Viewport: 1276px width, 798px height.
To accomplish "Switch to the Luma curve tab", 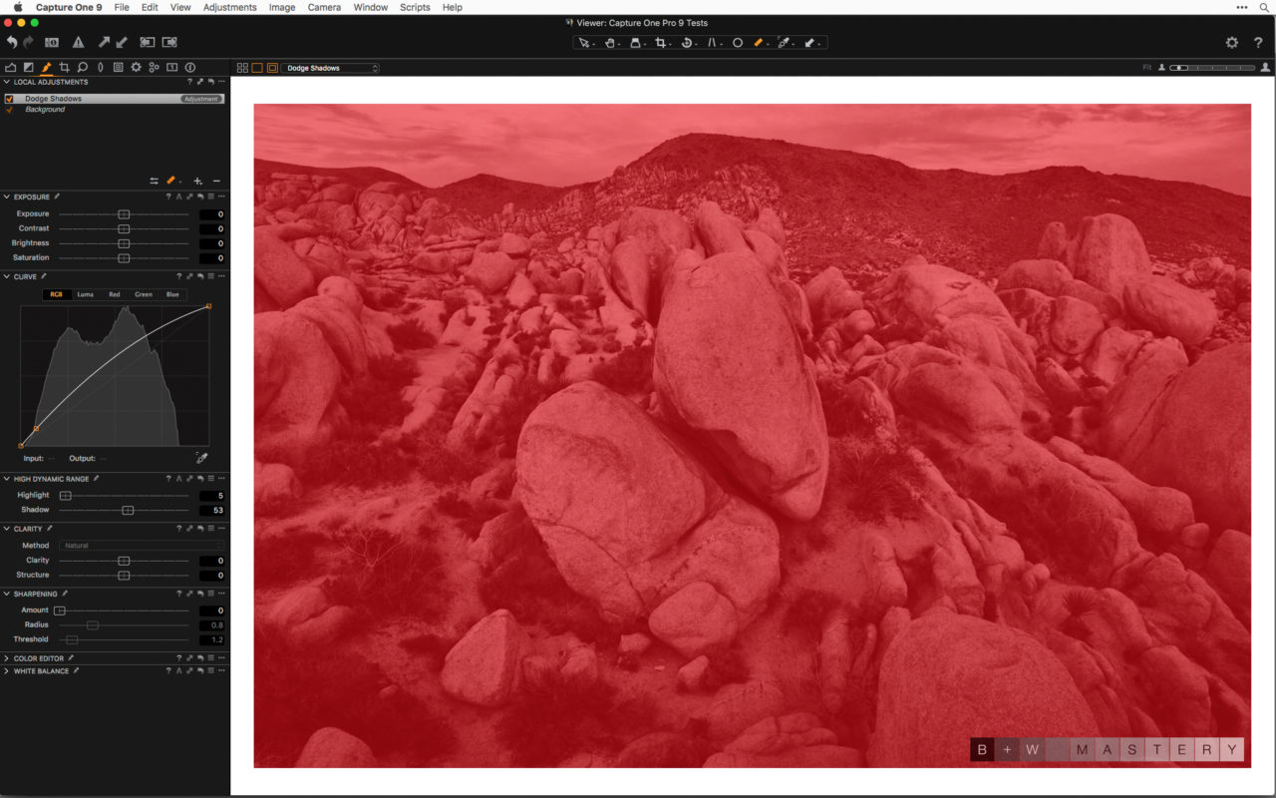I will [85, 294].
